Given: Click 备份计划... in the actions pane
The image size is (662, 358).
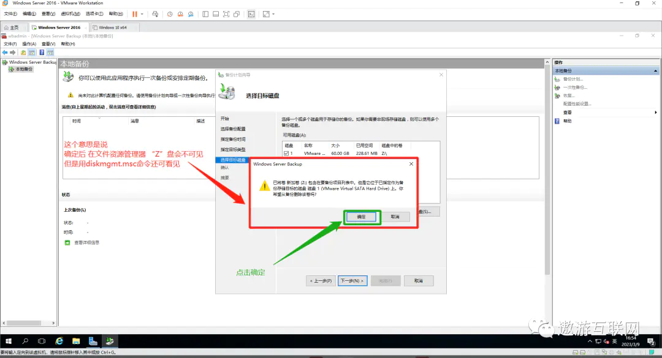Looking at the screenshot, I should point(573,80).
